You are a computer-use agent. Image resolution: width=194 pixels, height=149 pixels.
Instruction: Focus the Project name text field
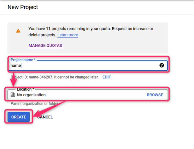(x=88, y=65)
